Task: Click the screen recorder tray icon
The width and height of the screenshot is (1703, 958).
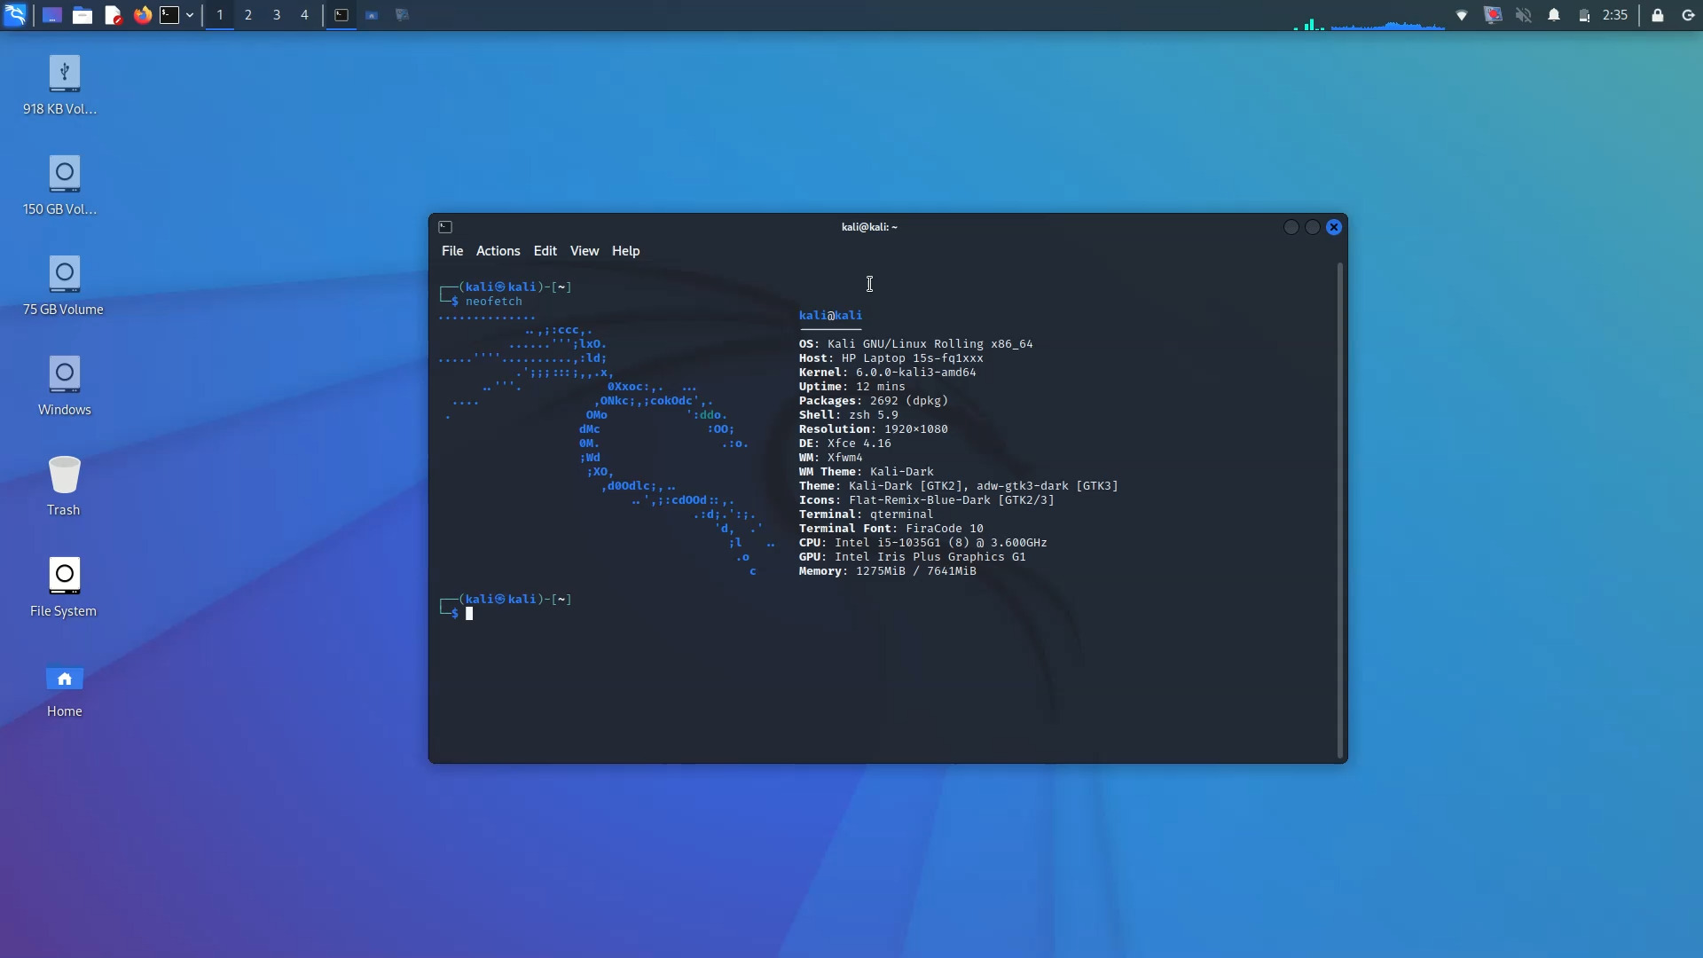Action: [x=1494, y=14]
